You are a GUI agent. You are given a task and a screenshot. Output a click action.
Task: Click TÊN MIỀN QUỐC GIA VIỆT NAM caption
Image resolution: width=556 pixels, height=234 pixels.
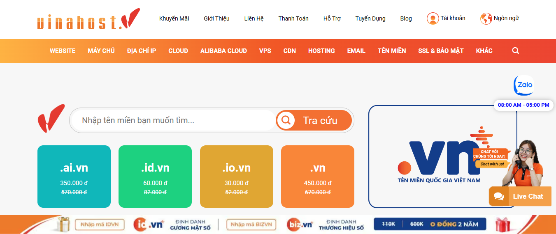(439, 180)
